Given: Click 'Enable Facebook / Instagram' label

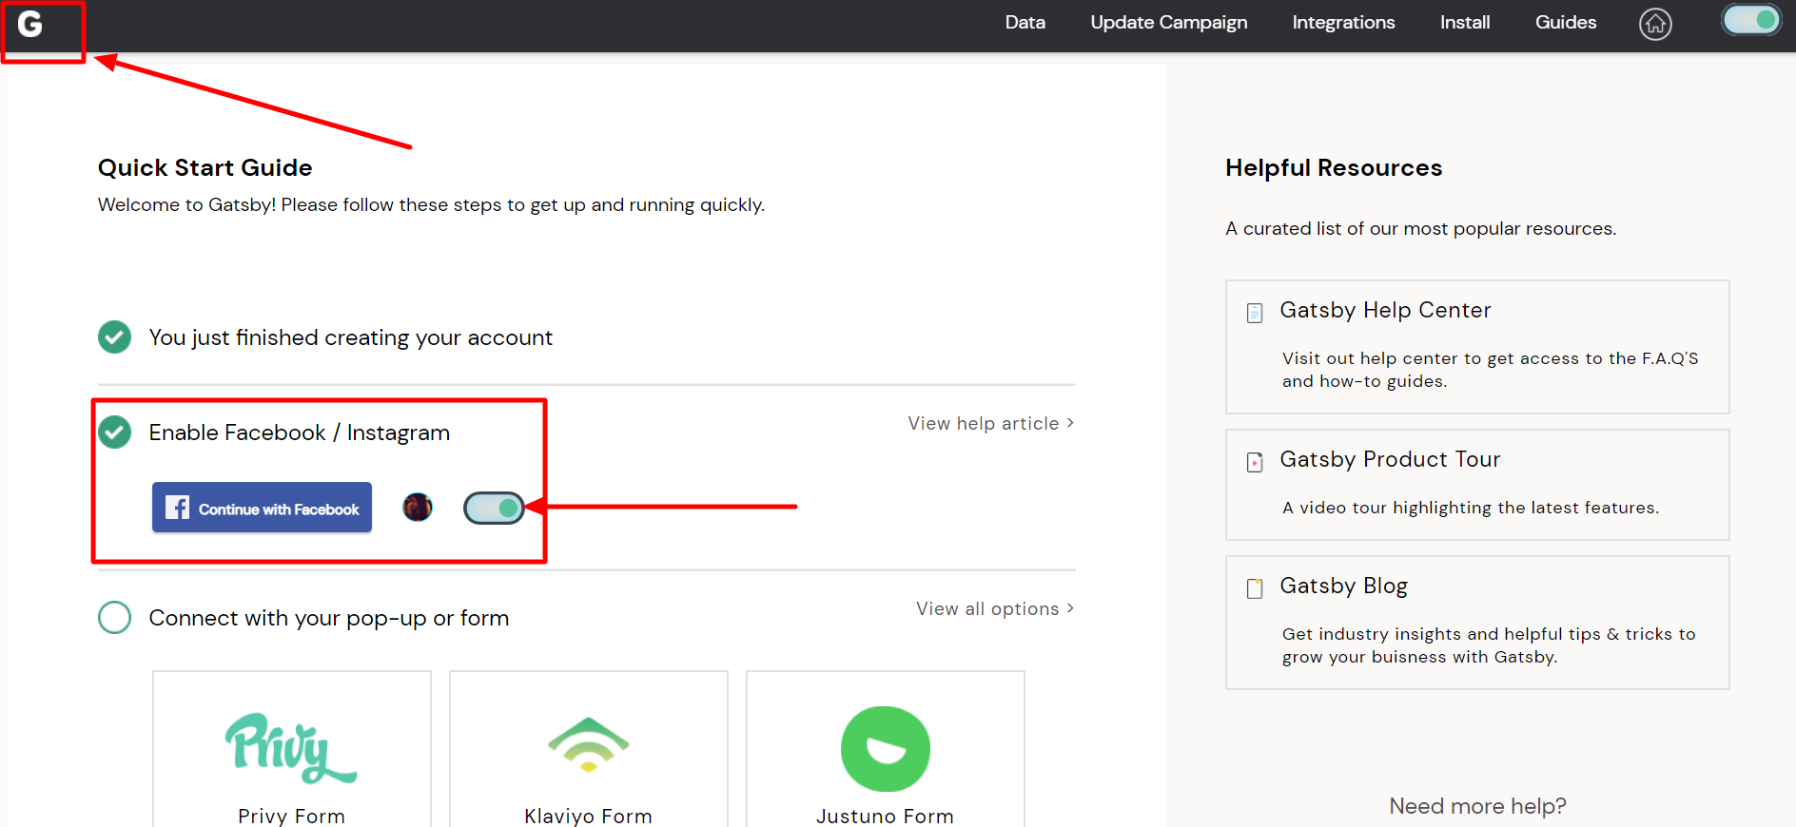Looking at the screenshot, I should pyautogui.click(x=300, y=433).
